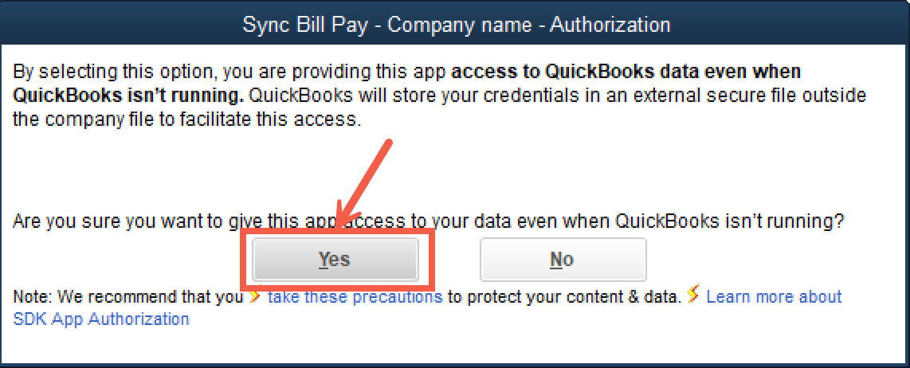
Task: Confirm authorization with the Yes button
Action: (335, 259)
